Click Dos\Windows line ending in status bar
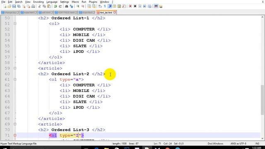The width and height of the screenshot is (265, 149). 215,144
